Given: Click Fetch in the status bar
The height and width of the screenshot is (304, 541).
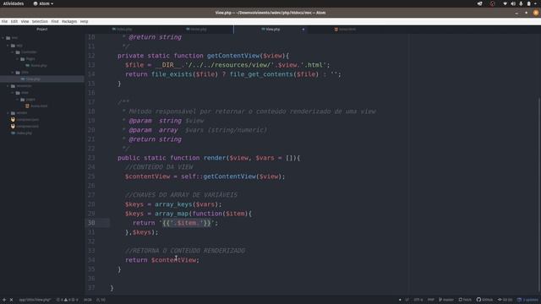Looking at the screenshot, I should tap(465, 300).
